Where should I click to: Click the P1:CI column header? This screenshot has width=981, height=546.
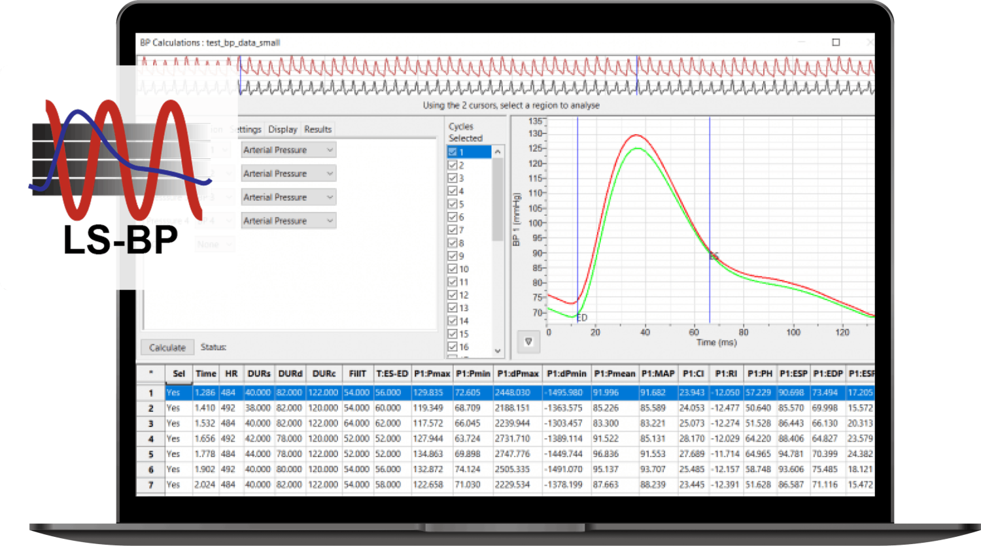[x=693, y=373]
